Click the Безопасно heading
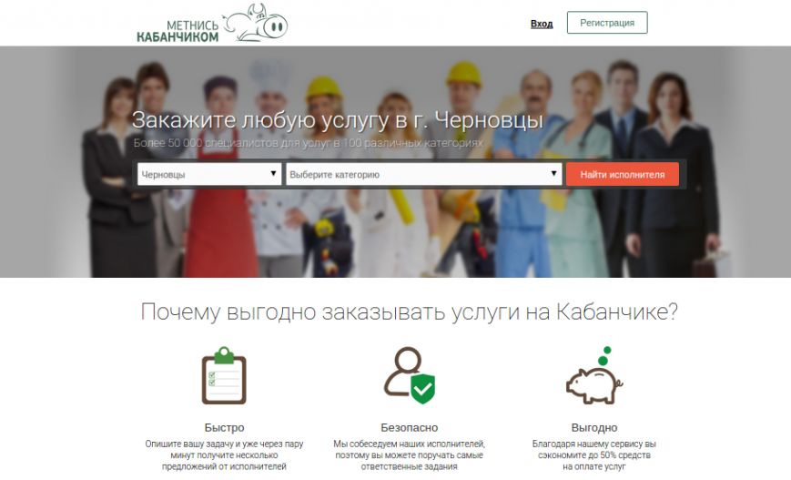791x480 pixels. click(409, 427)
